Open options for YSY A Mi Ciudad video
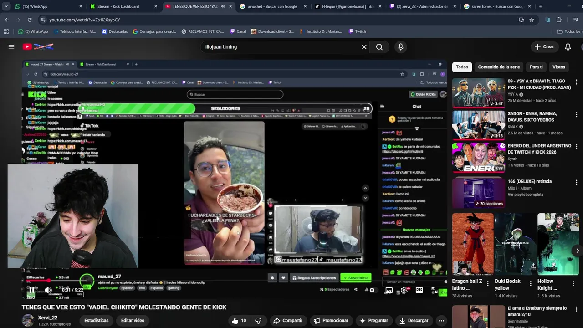Screen dimensions: 583x328 click(576, 82)
